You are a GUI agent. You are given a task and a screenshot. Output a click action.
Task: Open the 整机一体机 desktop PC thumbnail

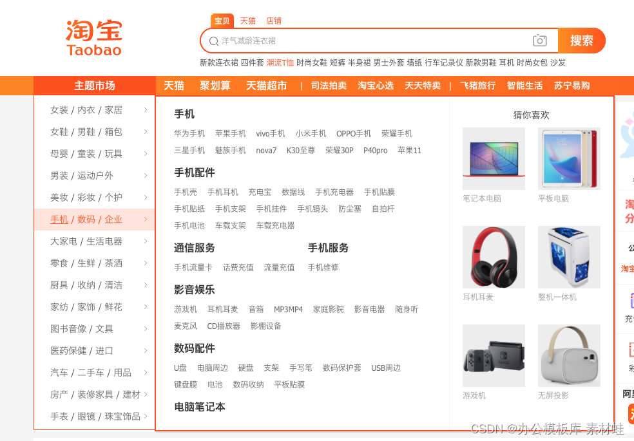[x=569, y=258]
